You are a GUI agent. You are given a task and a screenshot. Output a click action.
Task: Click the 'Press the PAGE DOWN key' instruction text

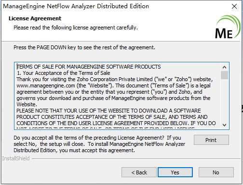[84, 47]
